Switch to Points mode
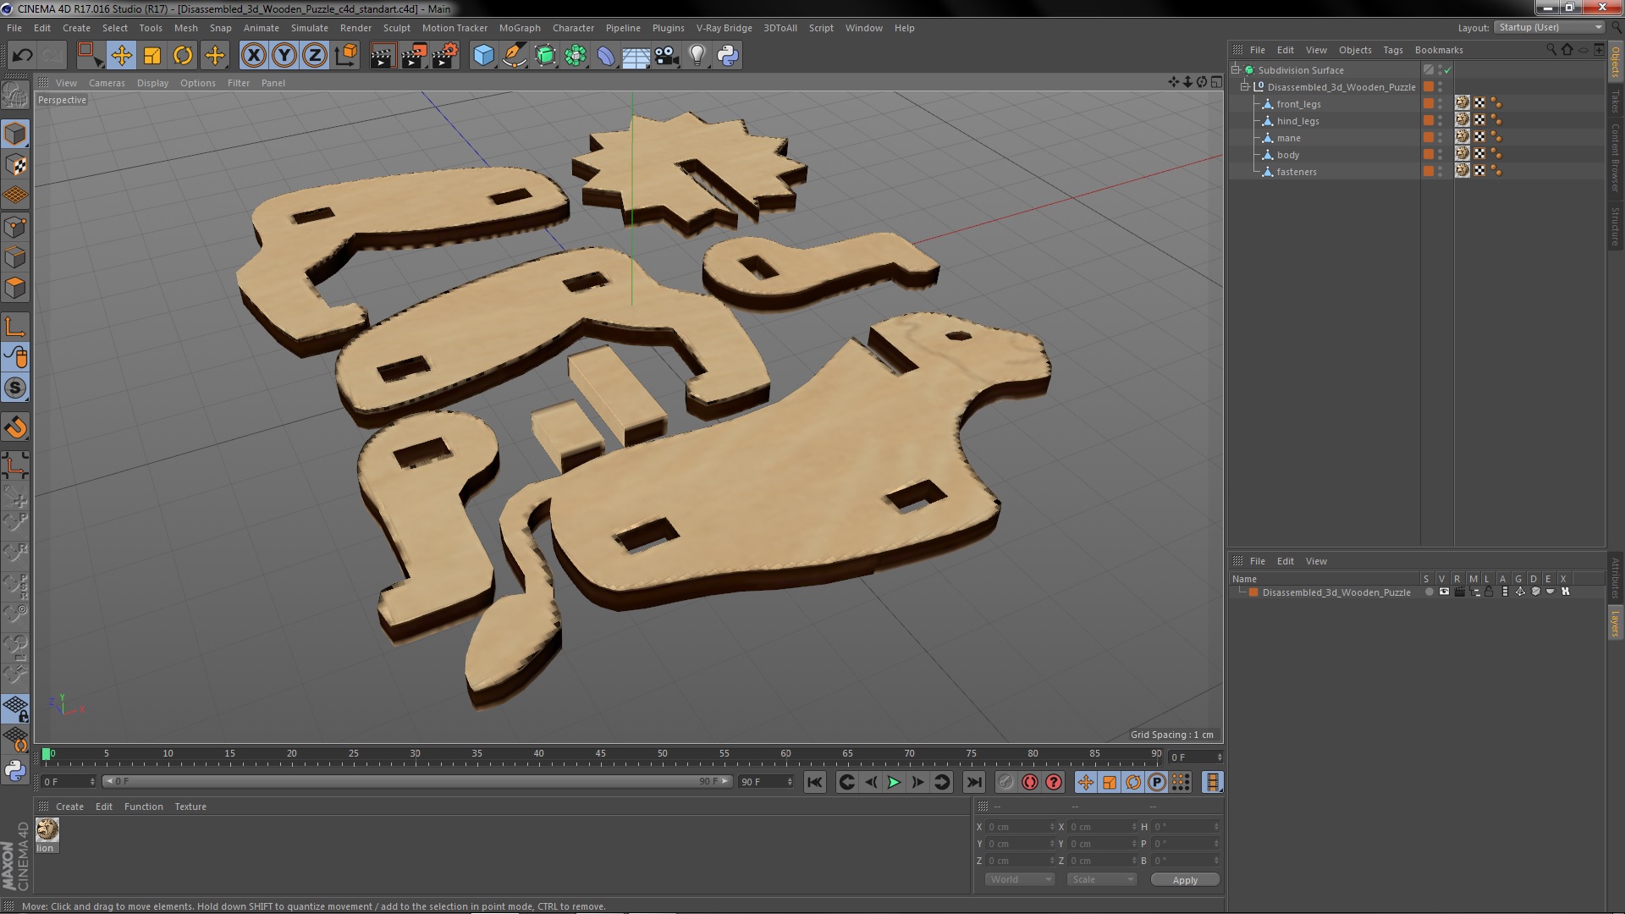The width and height of the screenshot is (1625, 914). [x=15, y=227]
